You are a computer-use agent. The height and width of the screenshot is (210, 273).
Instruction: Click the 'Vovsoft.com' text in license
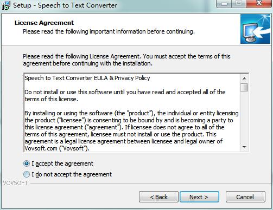pyautogui.click(x=41, y=148)
